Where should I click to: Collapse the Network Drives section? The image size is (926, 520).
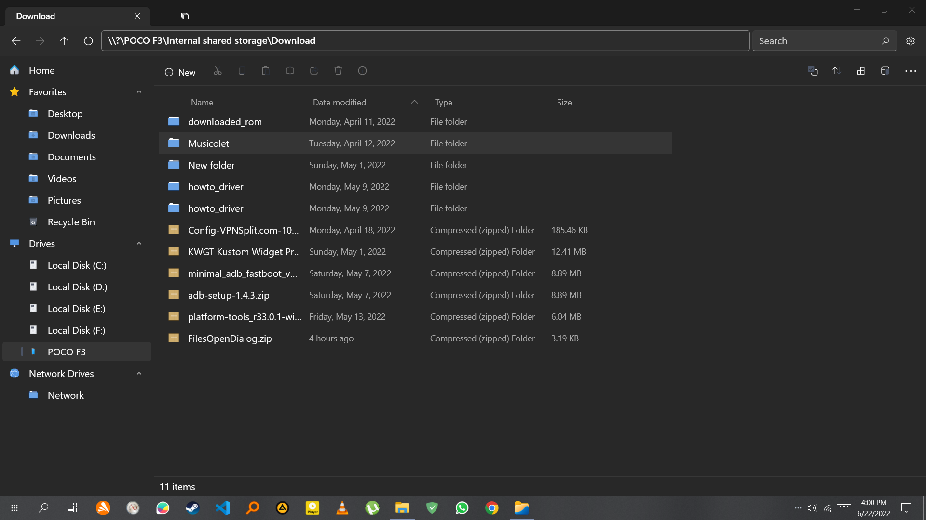139,374
